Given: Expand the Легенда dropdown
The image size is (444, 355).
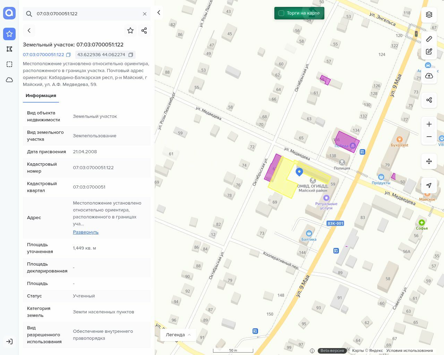Looking at the screenshot, I should click(178, 335).
